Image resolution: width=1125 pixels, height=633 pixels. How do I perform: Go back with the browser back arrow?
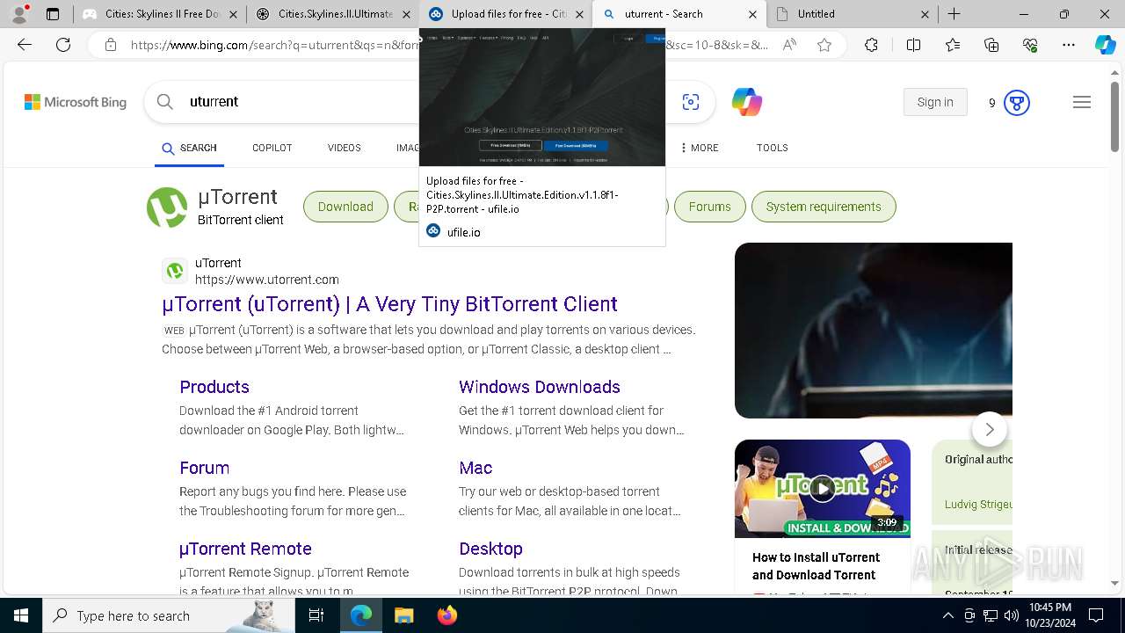pos(25,45)
